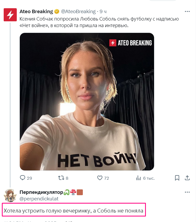Click the @AteoBreaking handle

[78, 12]
